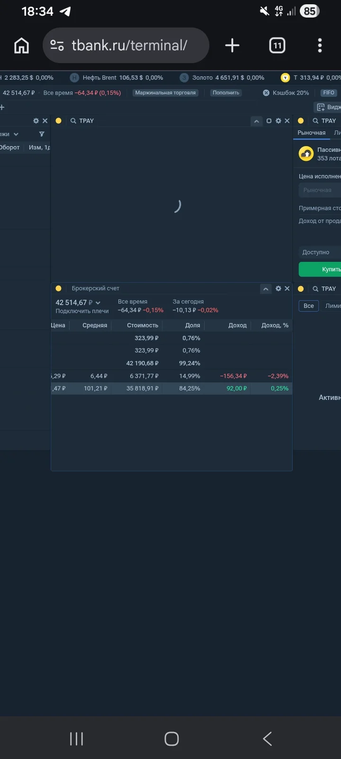The width and height of the screenshot is (341, 759).
Task: Toggle the FIFO mode badge
Action: click(329, 93)
